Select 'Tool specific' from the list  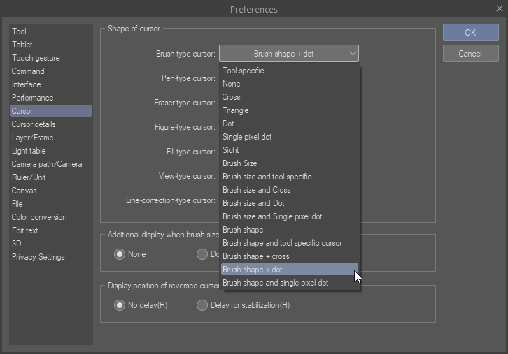(244, 71)
